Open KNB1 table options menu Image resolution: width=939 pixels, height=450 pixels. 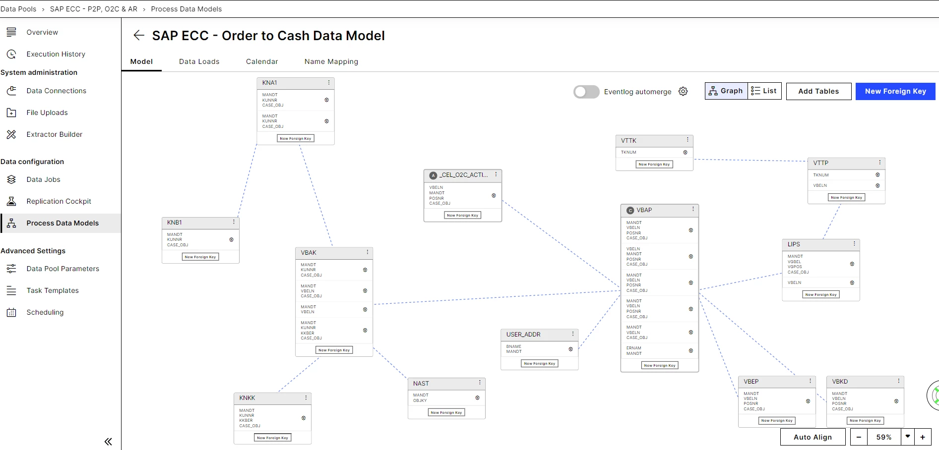point(234,222)
